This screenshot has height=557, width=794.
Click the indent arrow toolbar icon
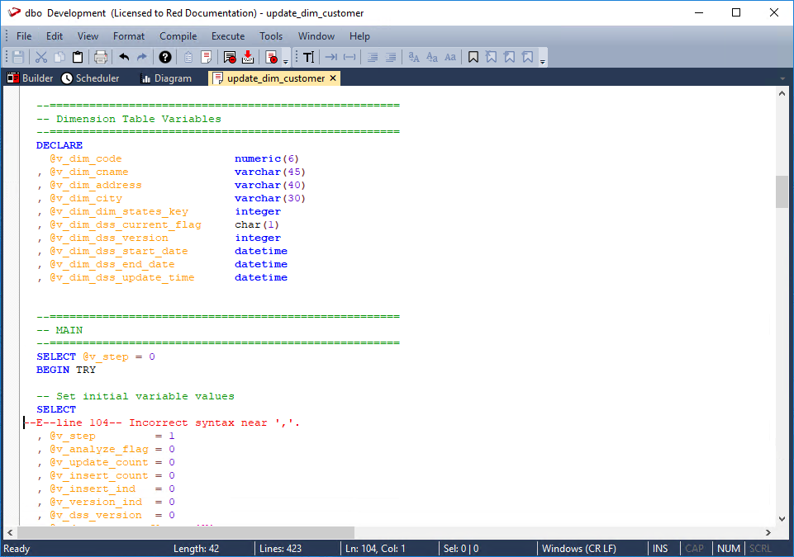330,57
